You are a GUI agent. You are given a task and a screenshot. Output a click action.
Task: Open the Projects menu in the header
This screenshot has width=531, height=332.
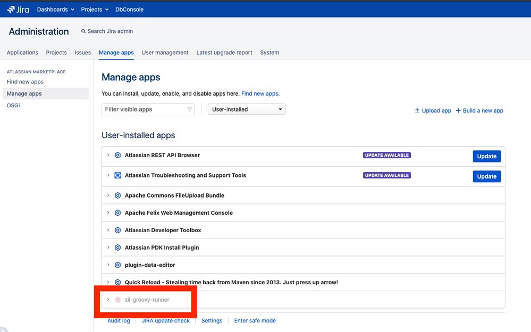click(95, 10)
